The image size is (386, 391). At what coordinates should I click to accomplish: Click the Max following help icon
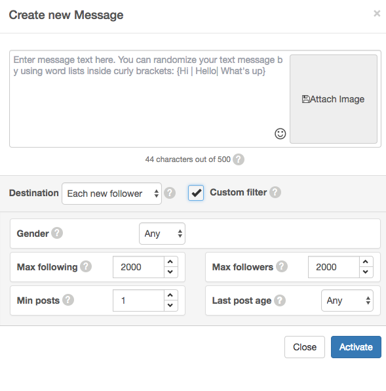tap(86, 266)
